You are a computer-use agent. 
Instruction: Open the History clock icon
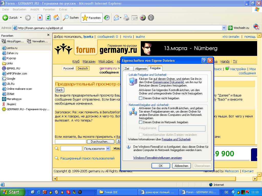107,18
